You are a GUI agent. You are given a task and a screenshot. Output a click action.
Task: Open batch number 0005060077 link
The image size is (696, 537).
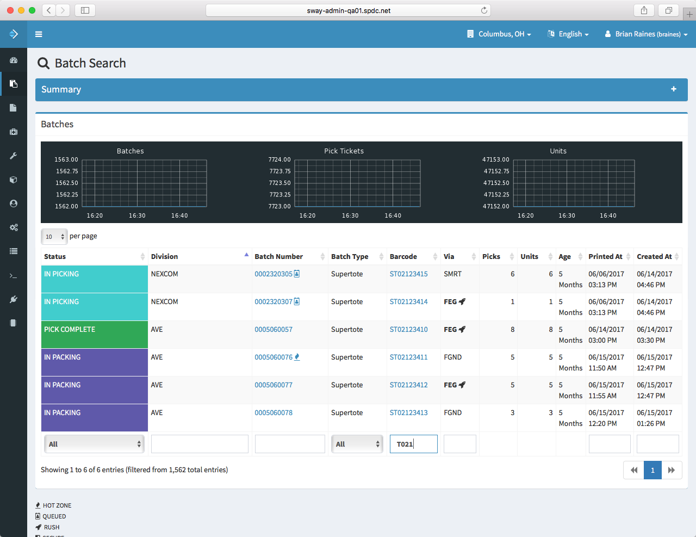(x=274, y=385)
